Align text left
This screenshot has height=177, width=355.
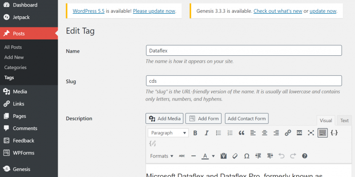(x=253, y=133)
